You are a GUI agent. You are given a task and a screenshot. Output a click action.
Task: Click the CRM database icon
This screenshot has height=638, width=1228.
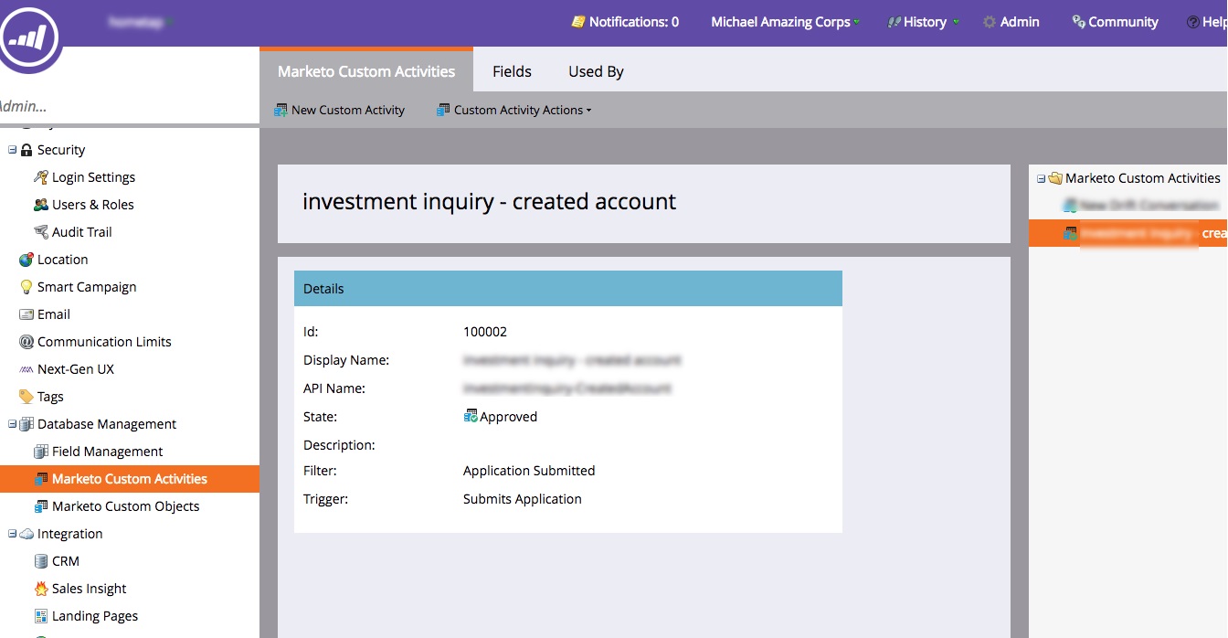point(41,561)
